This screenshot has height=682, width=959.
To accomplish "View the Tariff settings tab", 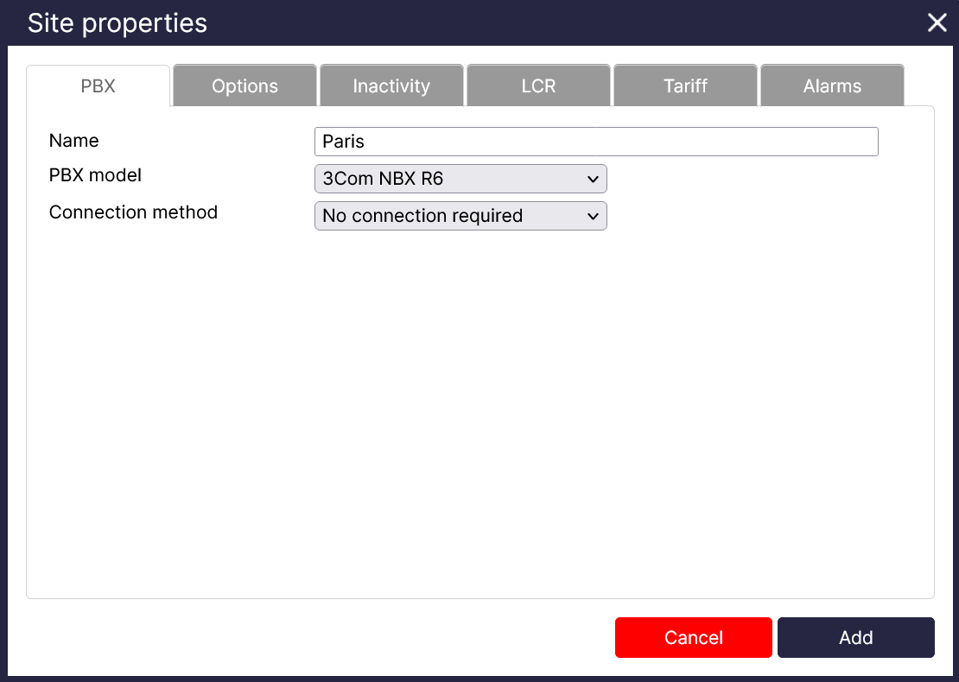I will point(685,85).
